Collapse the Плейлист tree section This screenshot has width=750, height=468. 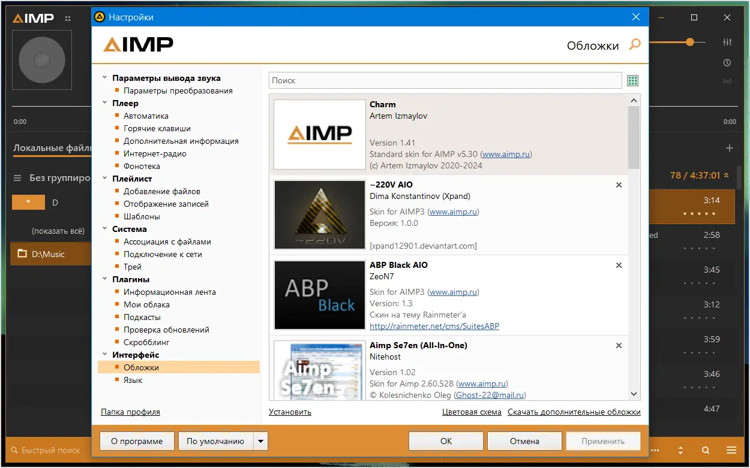tap(105, 179)
